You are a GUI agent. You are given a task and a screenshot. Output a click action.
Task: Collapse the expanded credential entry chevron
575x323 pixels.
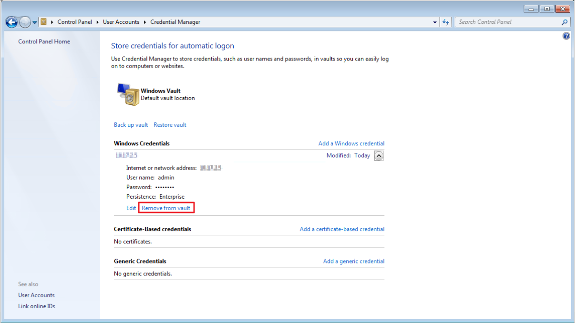click(379, 155)
